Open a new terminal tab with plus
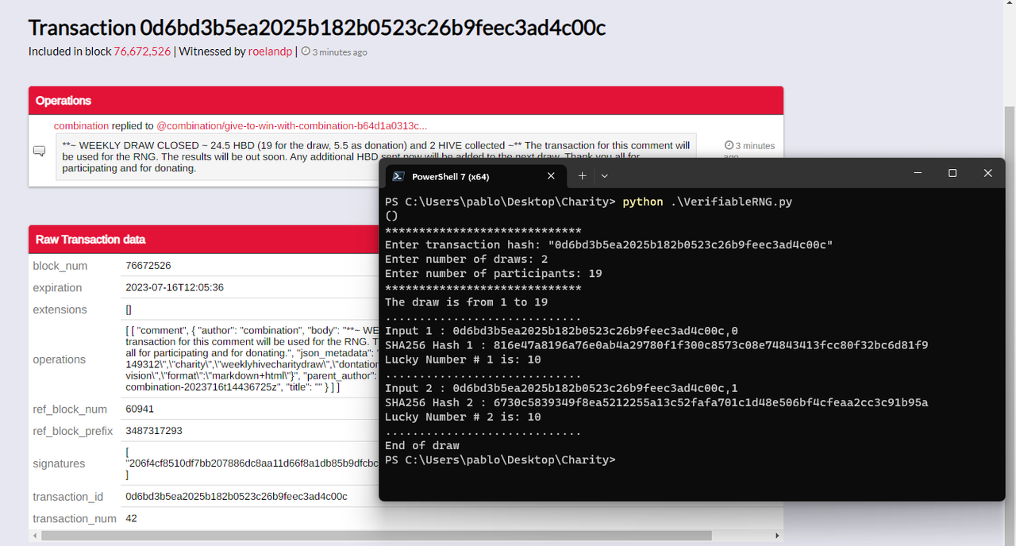The image size is (1016, 546). (x=582, y=175)
